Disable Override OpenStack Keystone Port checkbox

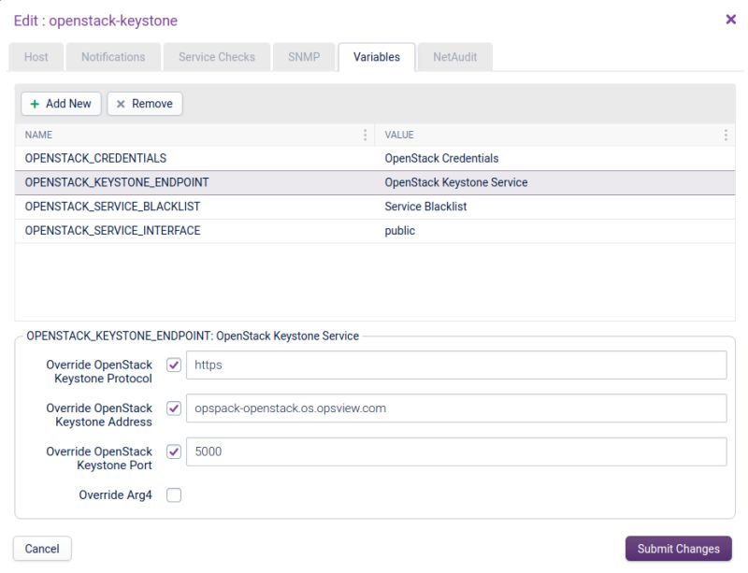[x=174, y=451]
